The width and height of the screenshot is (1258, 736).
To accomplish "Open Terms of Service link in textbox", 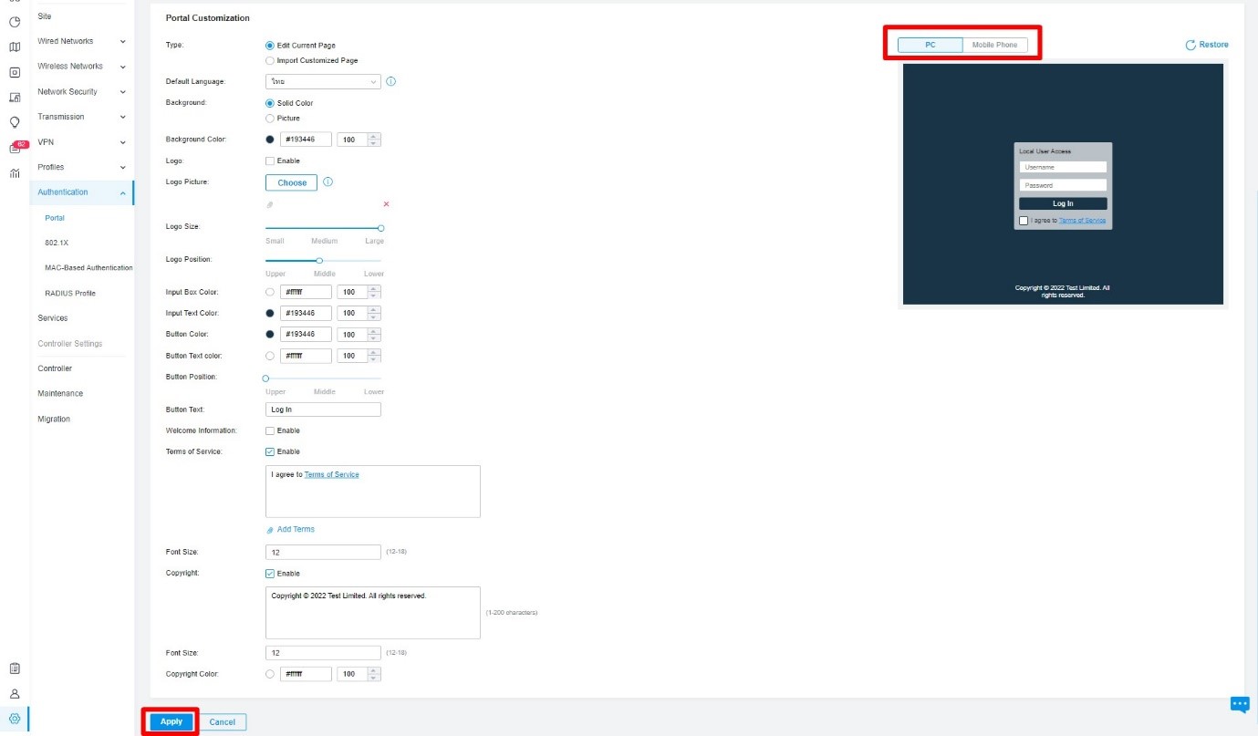I will [x=332, y=474].
